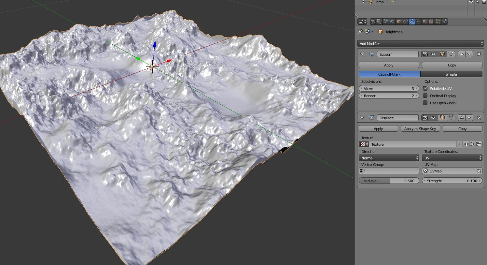This screenshot has width=487, height=265.
Task: Open the Texture properties checkerboard tab
Action: pos(431,22)
